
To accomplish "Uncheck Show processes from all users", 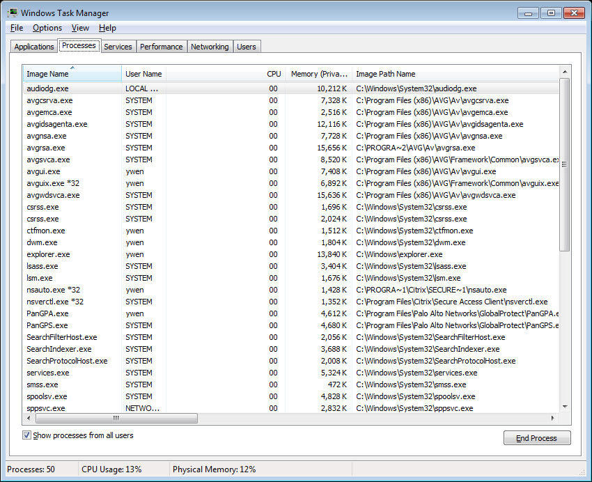I will click(x=26, y=435).
